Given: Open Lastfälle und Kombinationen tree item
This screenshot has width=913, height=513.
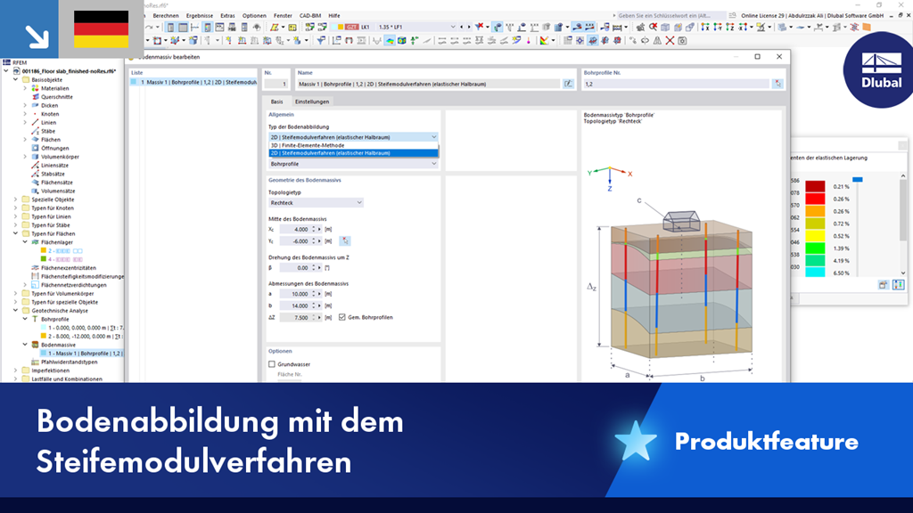Looking at the screenshot, I should point(67,379).
